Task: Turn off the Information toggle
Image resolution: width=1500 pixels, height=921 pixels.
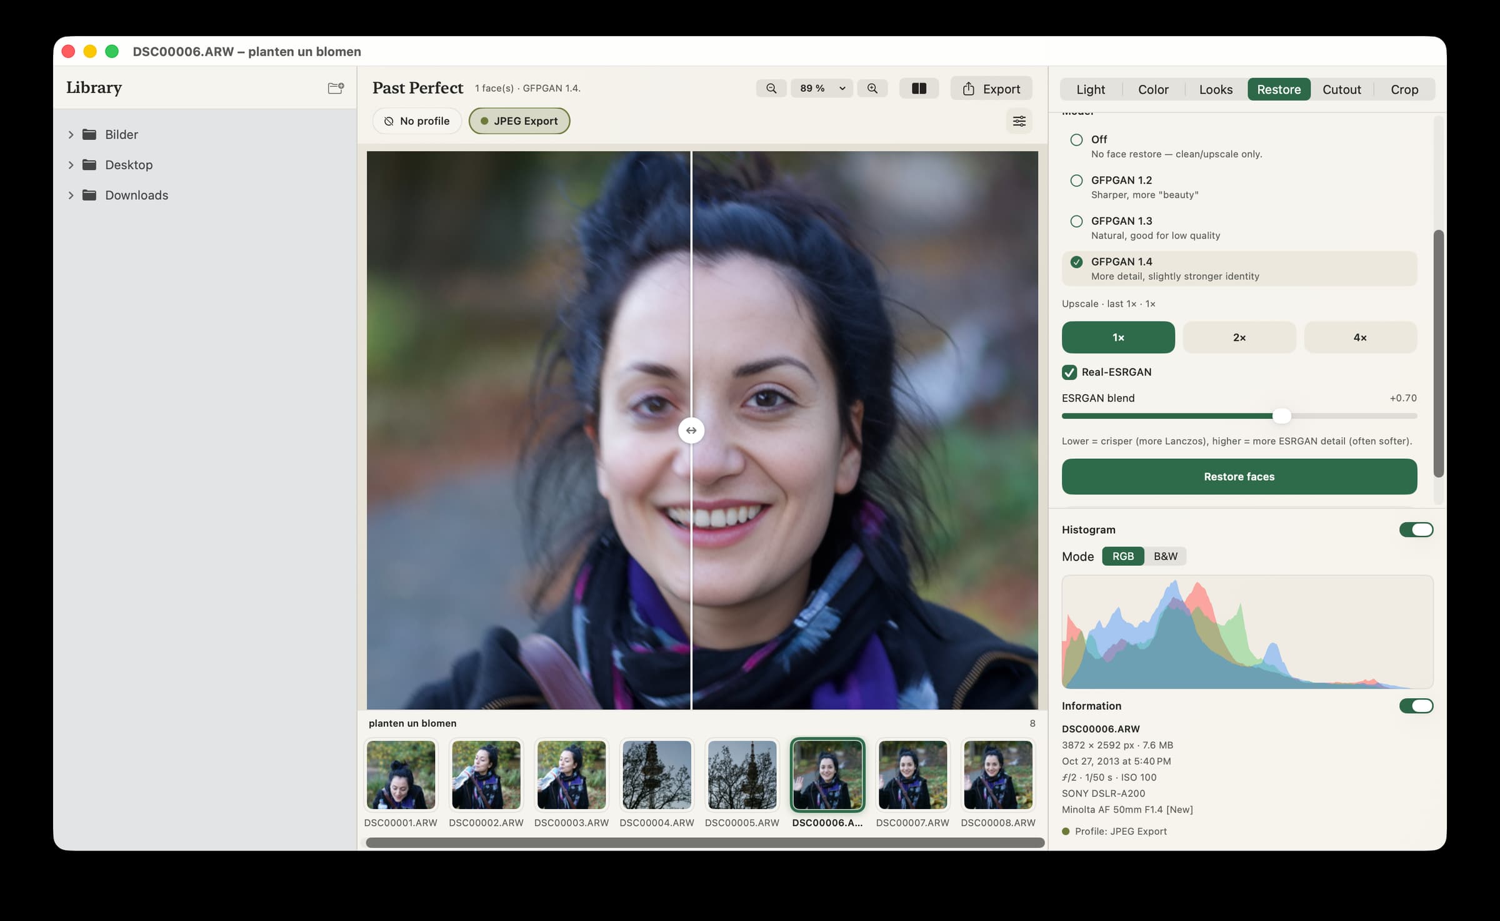Action: [1416, 706]
